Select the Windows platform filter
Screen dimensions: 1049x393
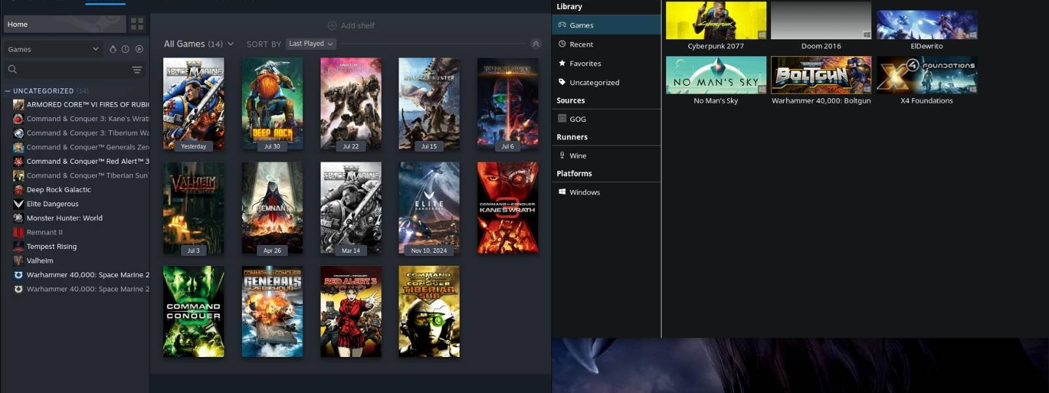pyautogui.click(x=584, y=193)
